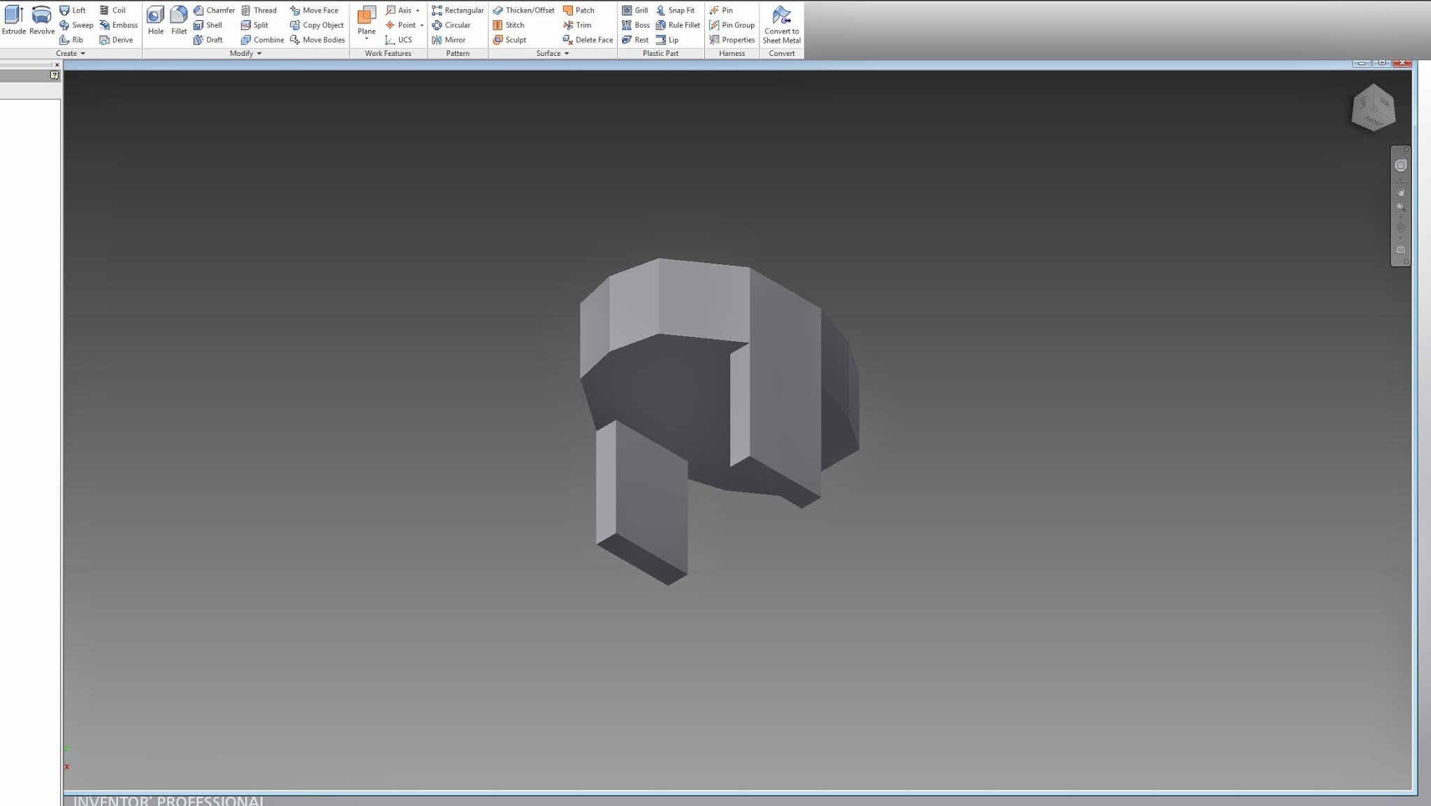
Task: Expand the Surface panel dropdown
Action: pos(552,53)
